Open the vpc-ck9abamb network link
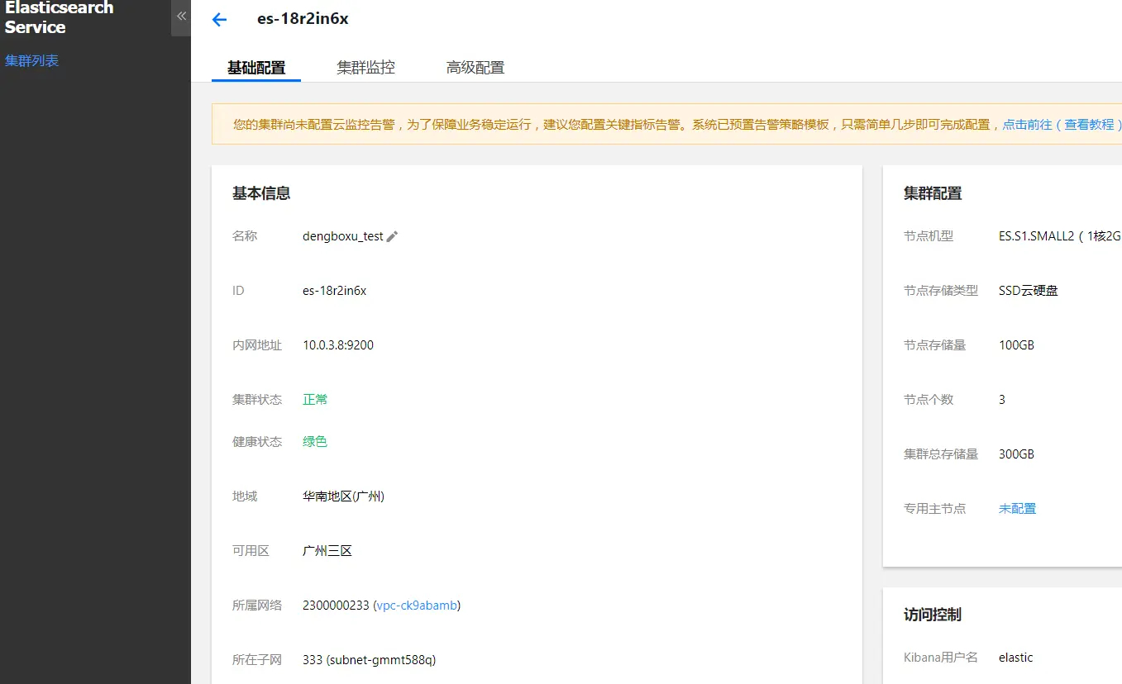 (417, 606)
